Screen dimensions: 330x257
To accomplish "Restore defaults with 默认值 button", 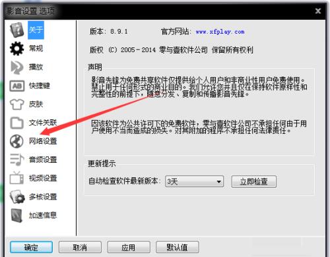I will point(178,247).
